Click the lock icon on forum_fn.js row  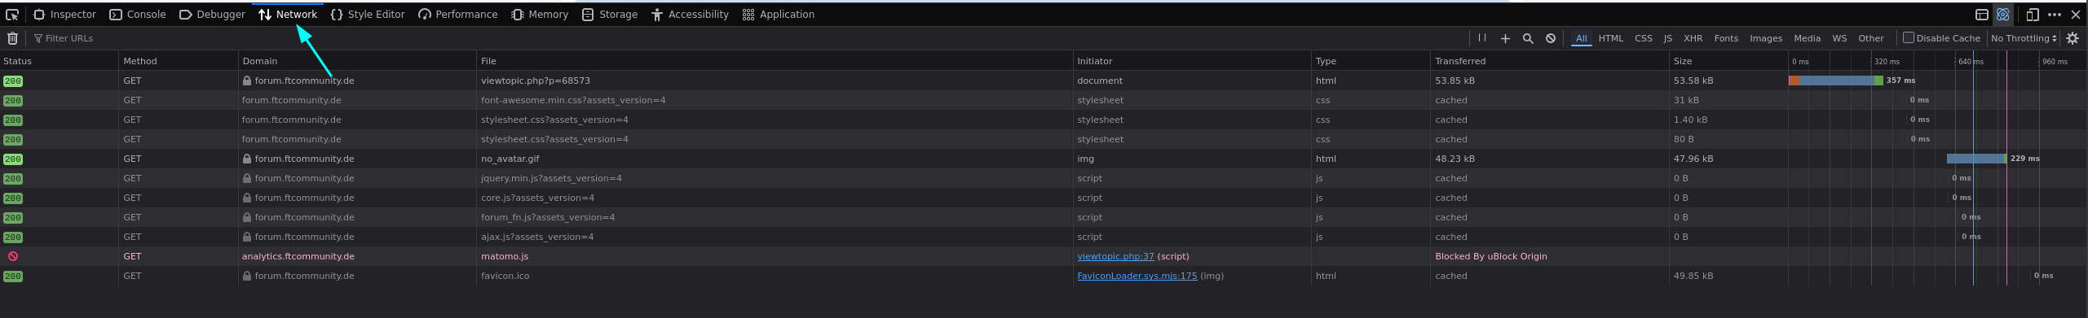point(246,217)
